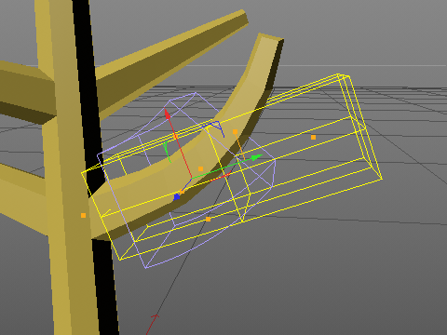Click the far end cap of the yellow wireframe cage
This screenshot has width=447, height=335.
(x=360, y=127)
